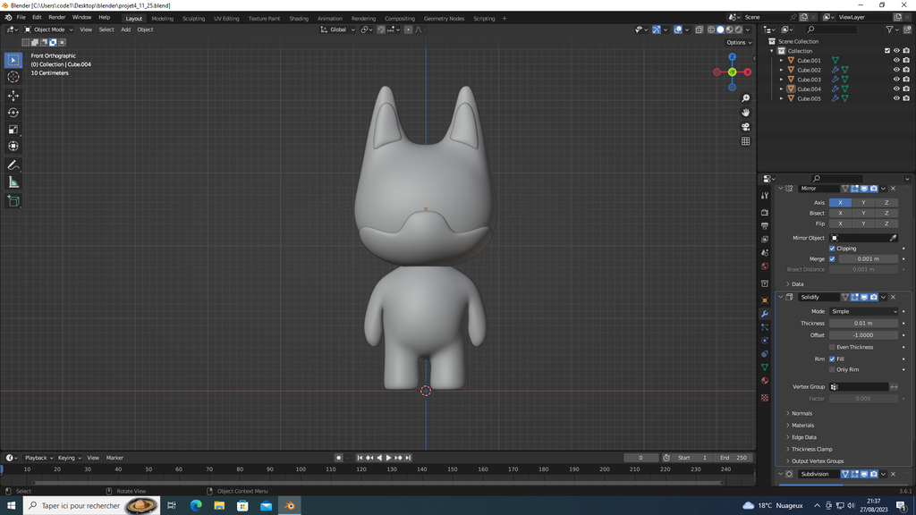The image size is (916, 515).
Task: Activate the Cursor tool
Action: tap(13, 77)
